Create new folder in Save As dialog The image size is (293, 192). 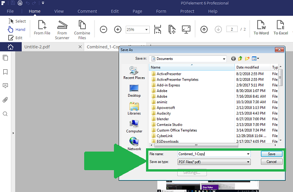(247, 59)
